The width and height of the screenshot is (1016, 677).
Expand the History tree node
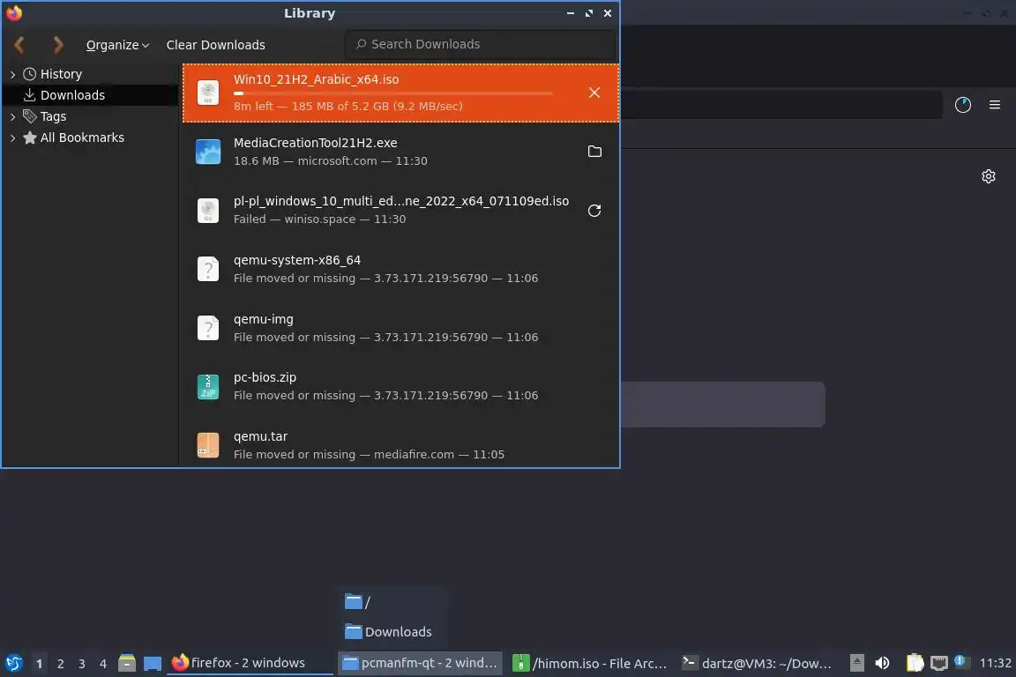[12, 75]
